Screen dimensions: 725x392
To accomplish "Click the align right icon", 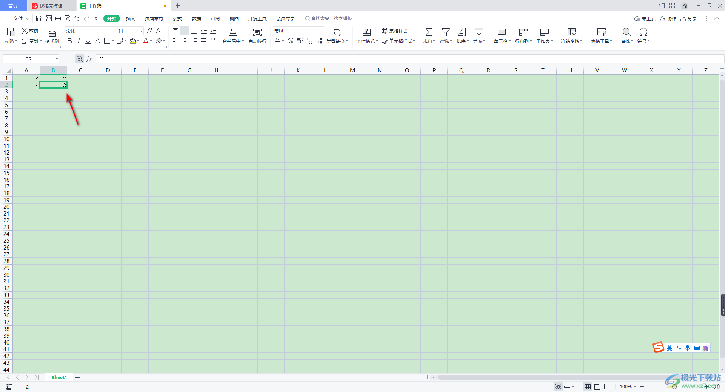I will (x=194, y=41).
